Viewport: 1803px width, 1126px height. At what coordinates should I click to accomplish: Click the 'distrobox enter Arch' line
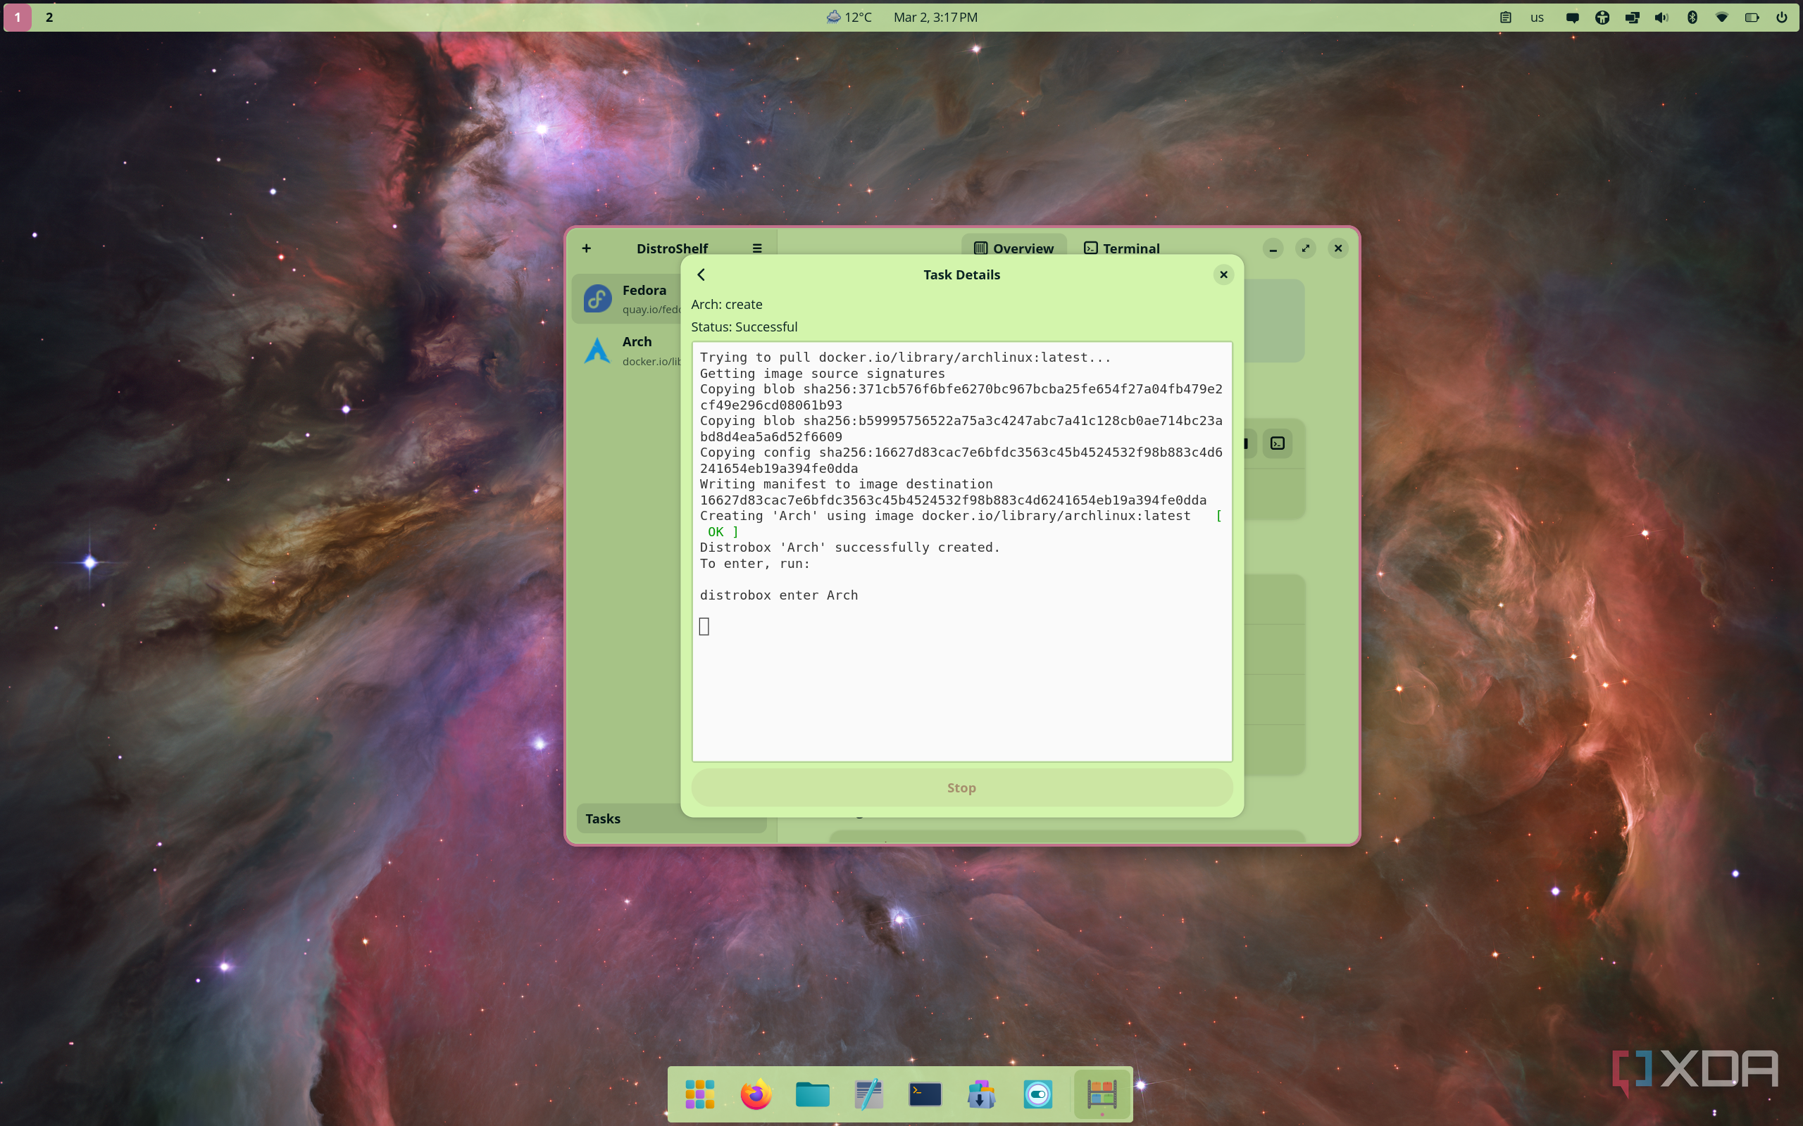[x=778, y=595]
